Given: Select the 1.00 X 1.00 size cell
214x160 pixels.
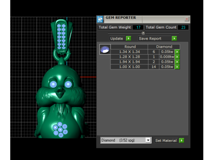Looking at the screenshot, I should [129, 67].
